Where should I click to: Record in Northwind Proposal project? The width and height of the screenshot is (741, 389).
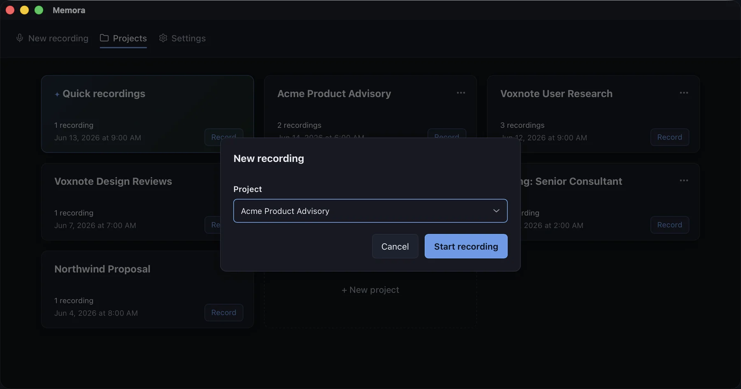tap(224, 312)
